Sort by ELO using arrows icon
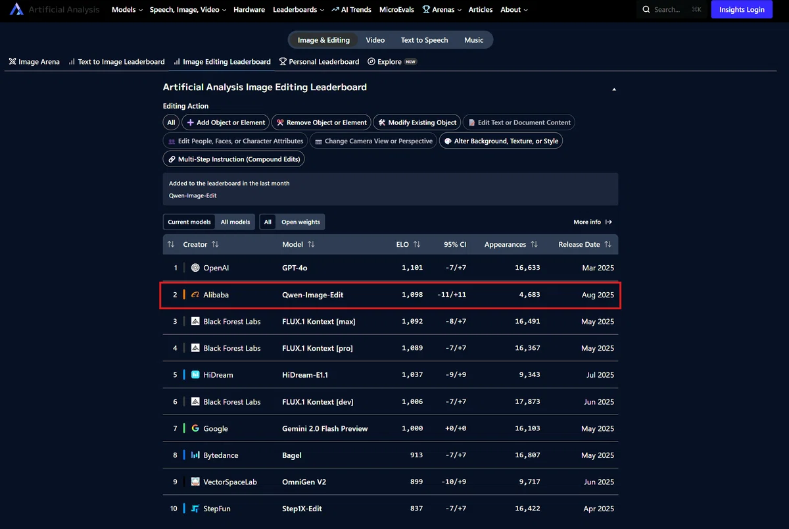The image size is (789, 529). tap(417, 244)
